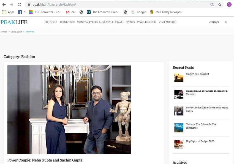The width and height of the screenshot is (234, 164).
Task: Click the CONTACT link
Action: pyautogui.click(x=214, y=22)
